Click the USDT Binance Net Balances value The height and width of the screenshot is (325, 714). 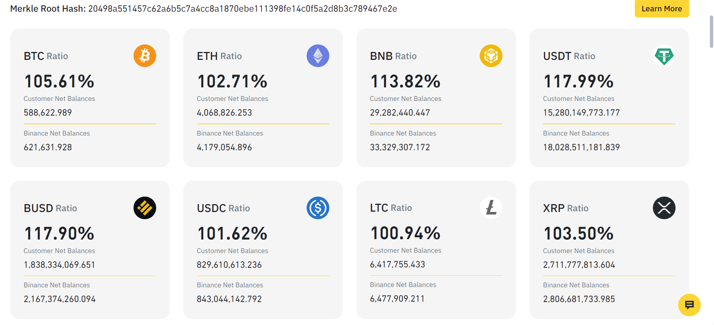581,147
